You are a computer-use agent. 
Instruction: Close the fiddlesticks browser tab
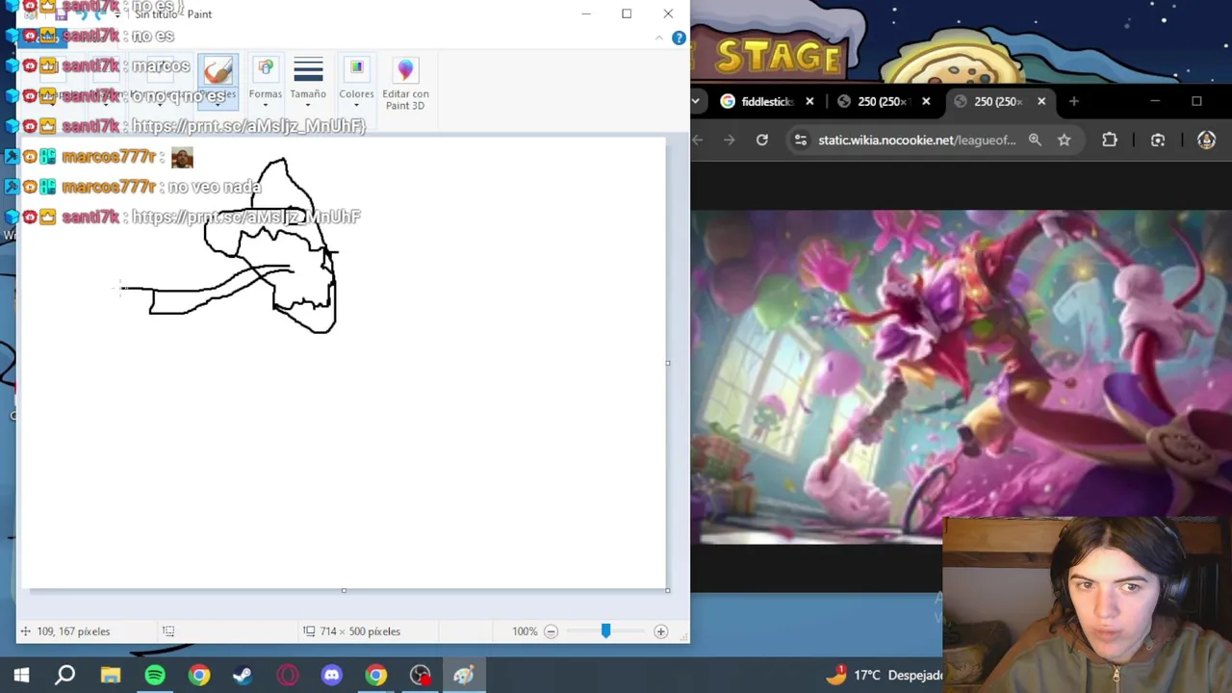(x=809, y=101)
